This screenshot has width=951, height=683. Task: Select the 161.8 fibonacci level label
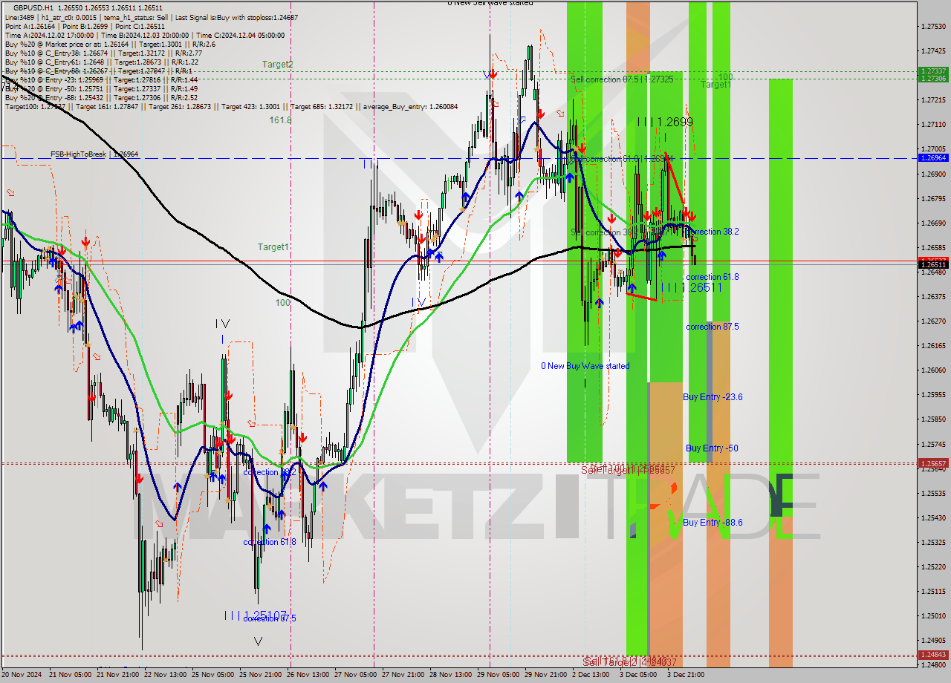coord(280,120)
